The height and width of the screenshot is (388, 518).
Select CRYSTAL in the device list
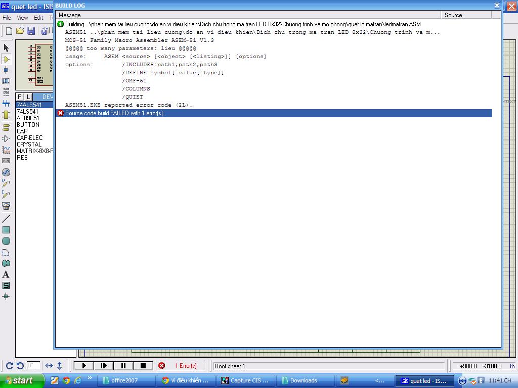point(34,144)
